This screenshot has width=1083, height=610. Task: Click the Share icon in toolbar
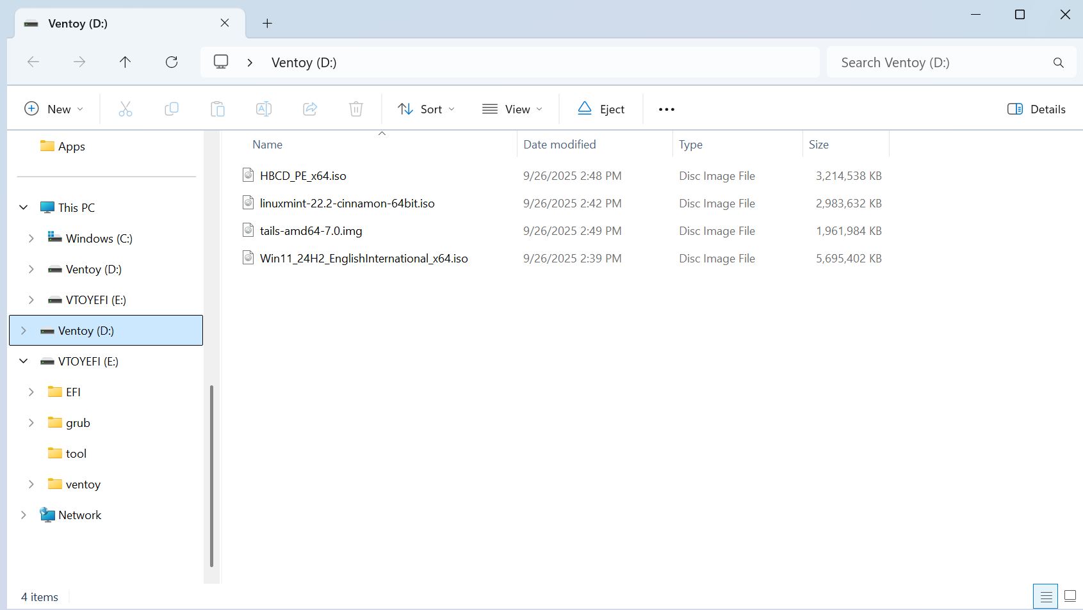tap(310, 109)
